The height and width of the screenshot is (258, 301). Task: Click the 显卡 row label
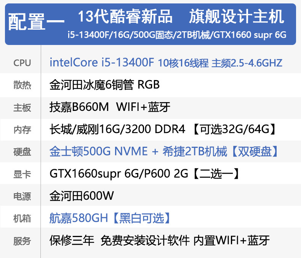(22, 174)
